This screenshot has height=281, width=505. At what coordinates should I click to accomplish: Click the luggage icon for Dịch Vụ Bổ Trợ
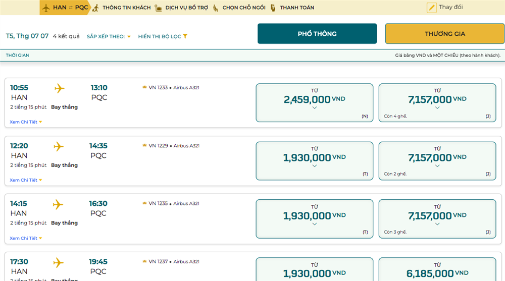pos(159,8)
